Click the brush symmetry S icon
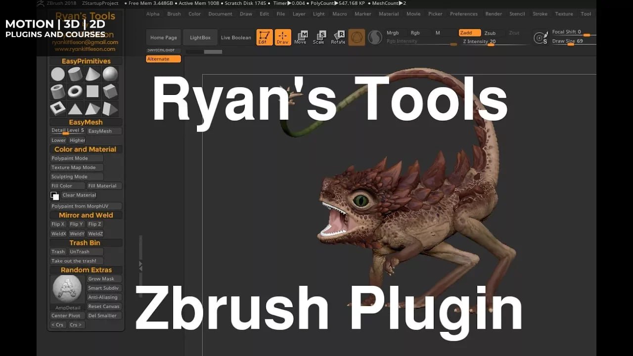Image resolution: width=633 pixels, height=356 pixels. [541, 38]
